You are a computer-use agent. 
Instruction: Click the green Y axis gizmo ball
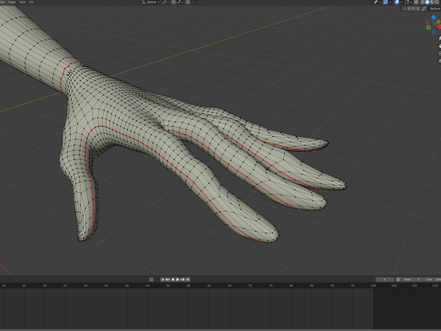point(438,22)
